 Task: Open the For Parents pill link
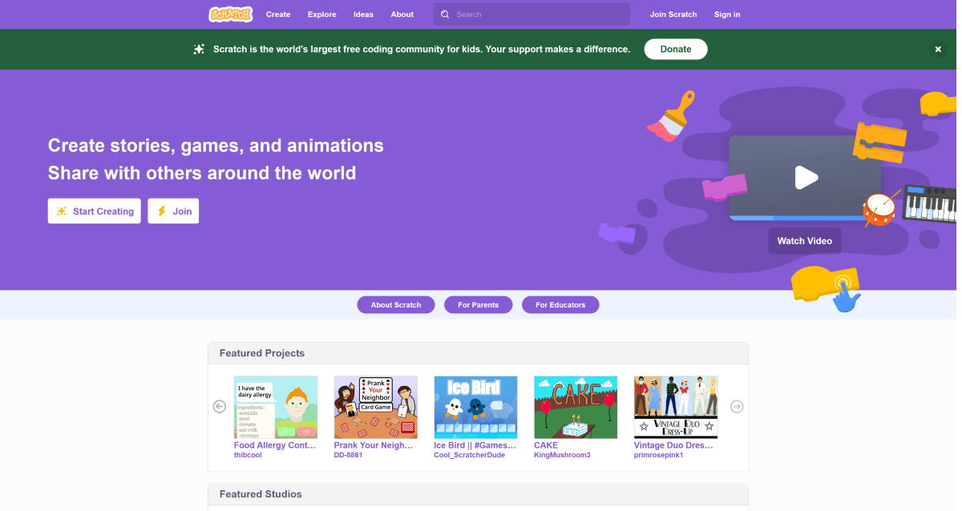tap(479, 305)
